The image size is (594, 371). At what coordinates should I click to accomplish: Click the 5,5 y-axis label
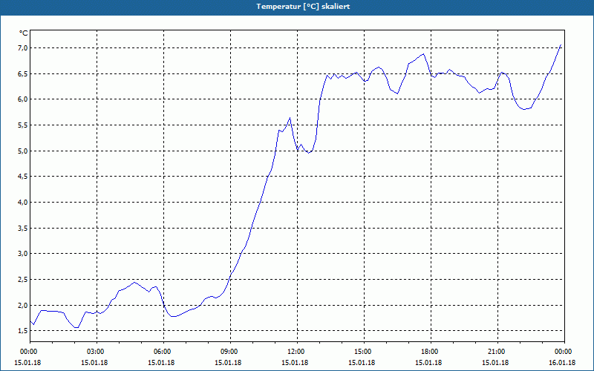point(23,125)
